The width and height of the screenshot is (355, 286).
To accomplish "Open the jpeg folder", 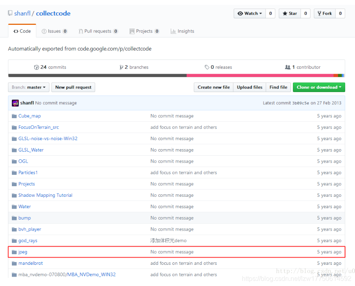I will point(23,252).
